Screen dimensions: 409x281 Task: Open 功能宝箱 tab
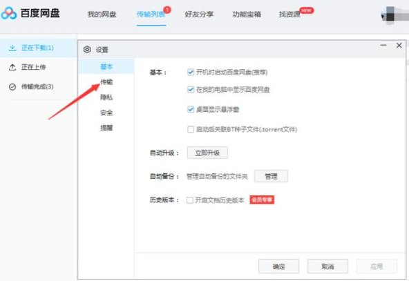(247, 14)
